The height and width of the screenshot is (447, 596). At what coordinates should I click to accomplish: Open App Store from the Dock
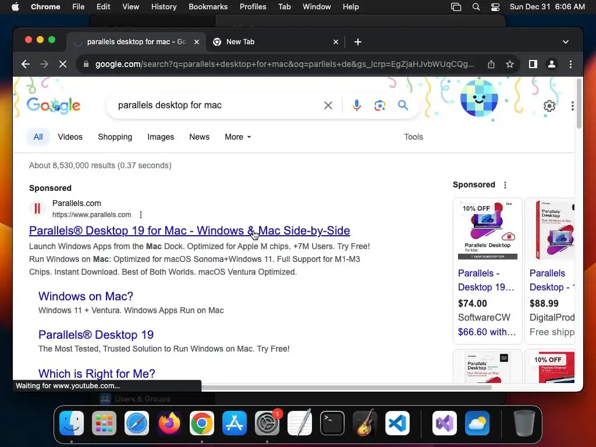click(x=235, y=423)
